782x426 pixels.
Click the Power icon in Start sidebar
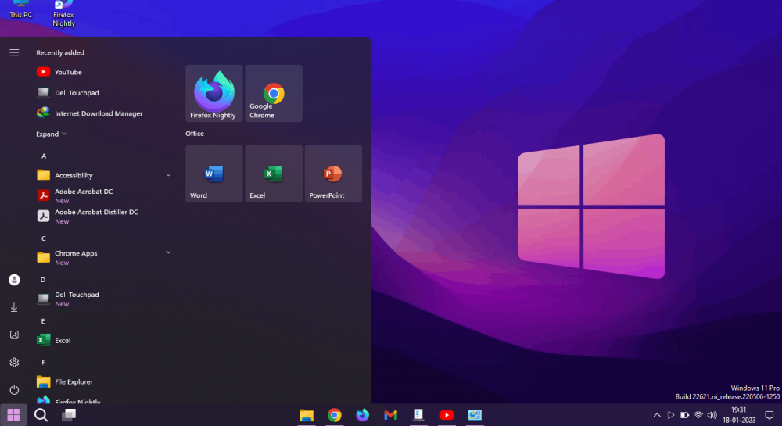point(14,389)
